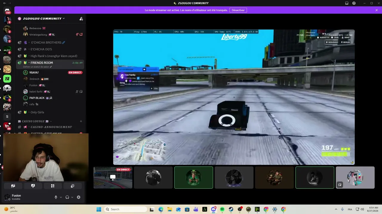Open Discord user settings gear

pyautogui.click(x=78, y=197)
